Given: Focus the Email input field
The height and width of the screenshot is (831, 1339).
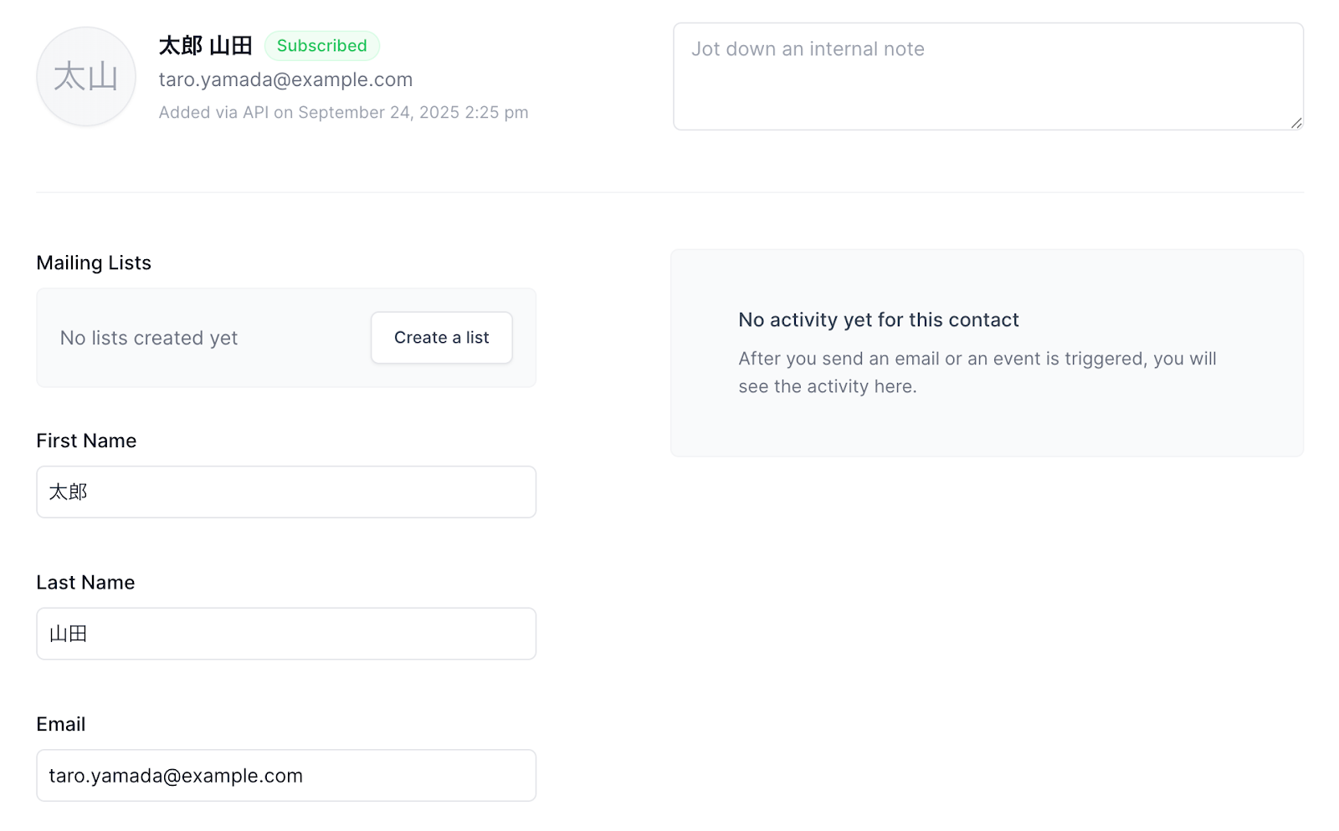Looking at the screenshot, I should (x=286, y=776).
